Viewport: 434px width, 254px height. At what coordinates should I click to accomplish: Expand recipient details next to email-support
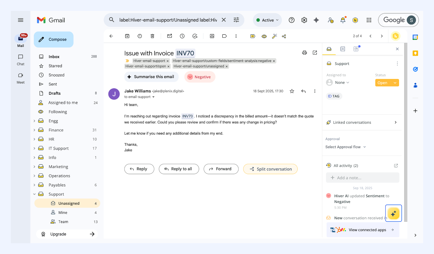[x=153, y=97]
